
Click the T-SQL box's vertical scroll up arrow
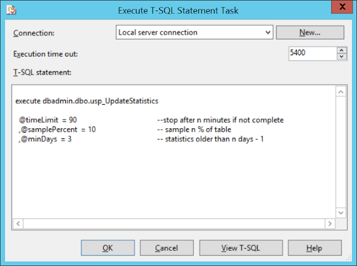click(341, 92)
